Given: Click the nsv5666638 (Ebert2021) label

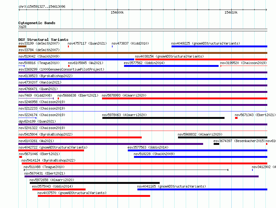Looking at the screenshot, I should (78, 95).
